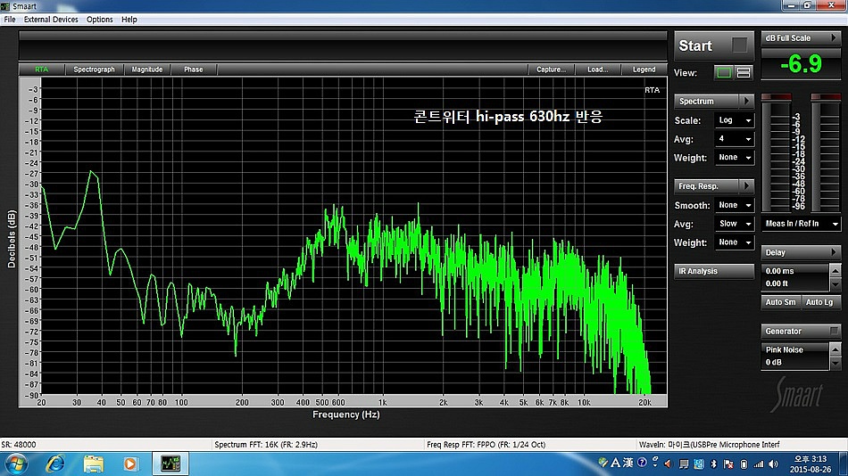Open the Smooth dropdown under Freq. Resp.
The image size is (848, 476).
[x=735, y=205]
